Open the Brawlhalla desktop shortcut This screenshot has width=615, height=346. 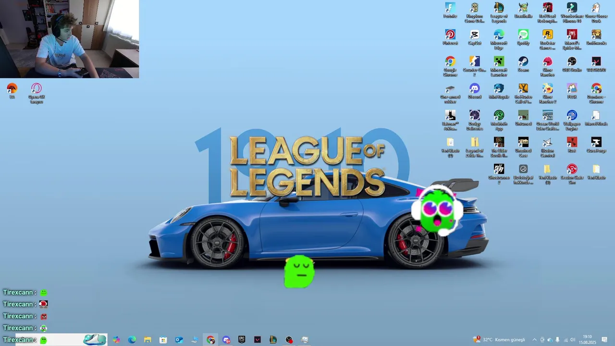coord(523,11)
